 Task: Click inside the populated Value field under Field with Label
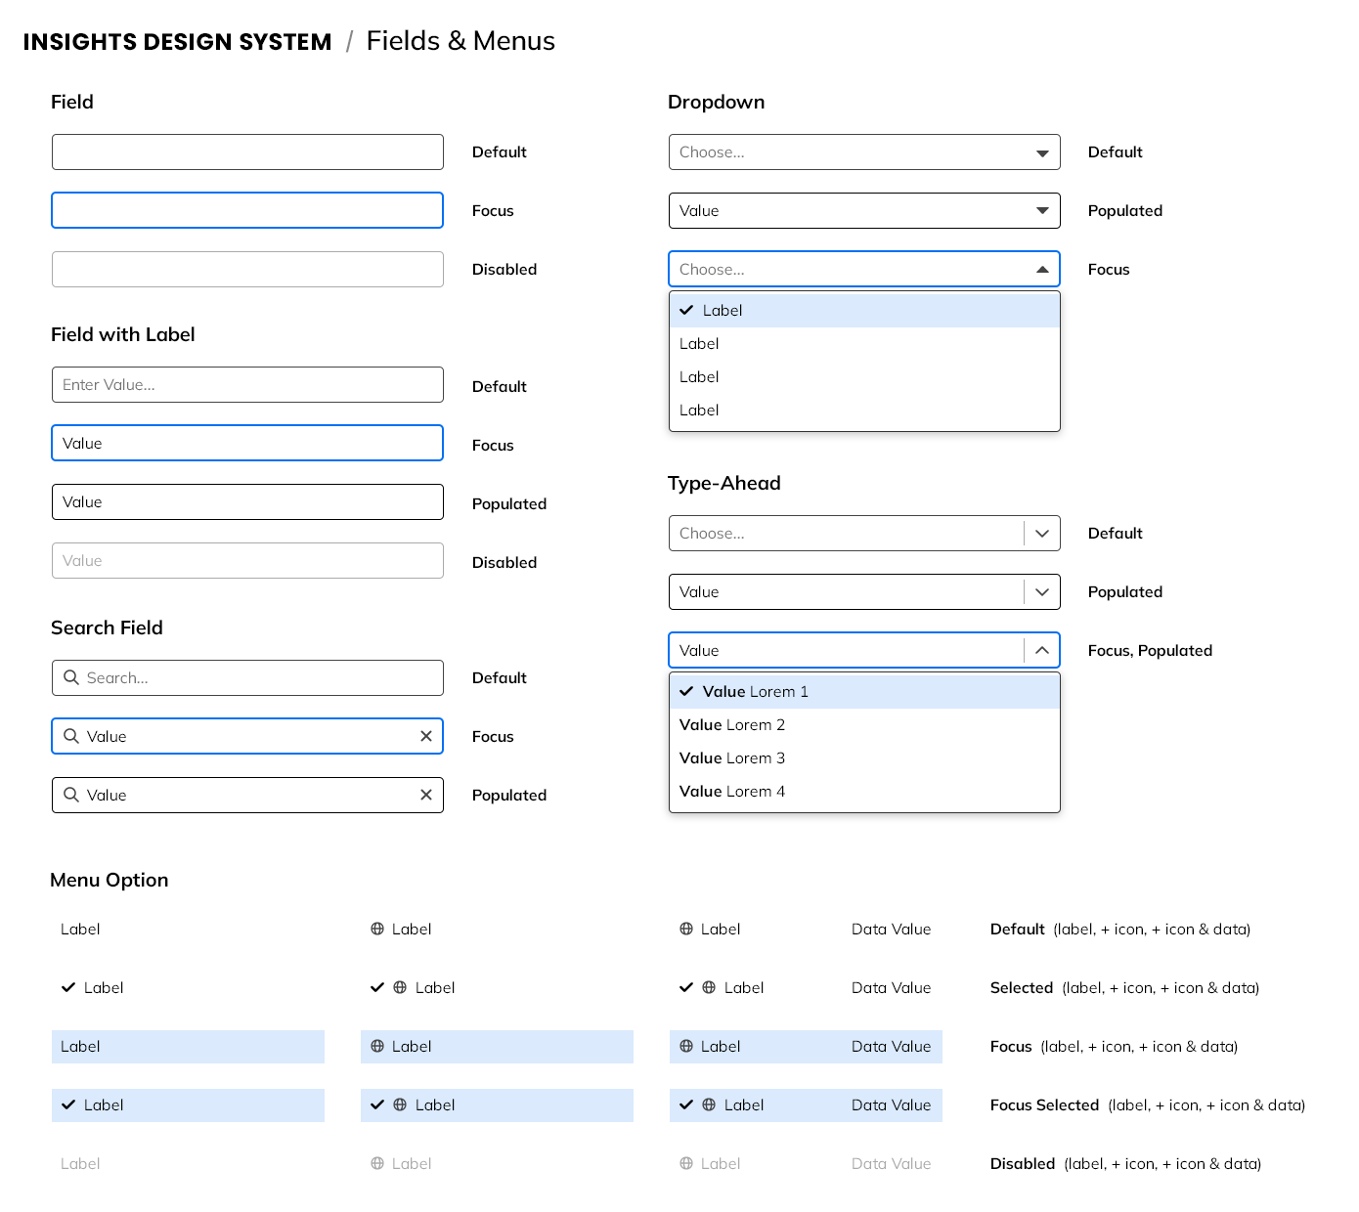[246, 501]
